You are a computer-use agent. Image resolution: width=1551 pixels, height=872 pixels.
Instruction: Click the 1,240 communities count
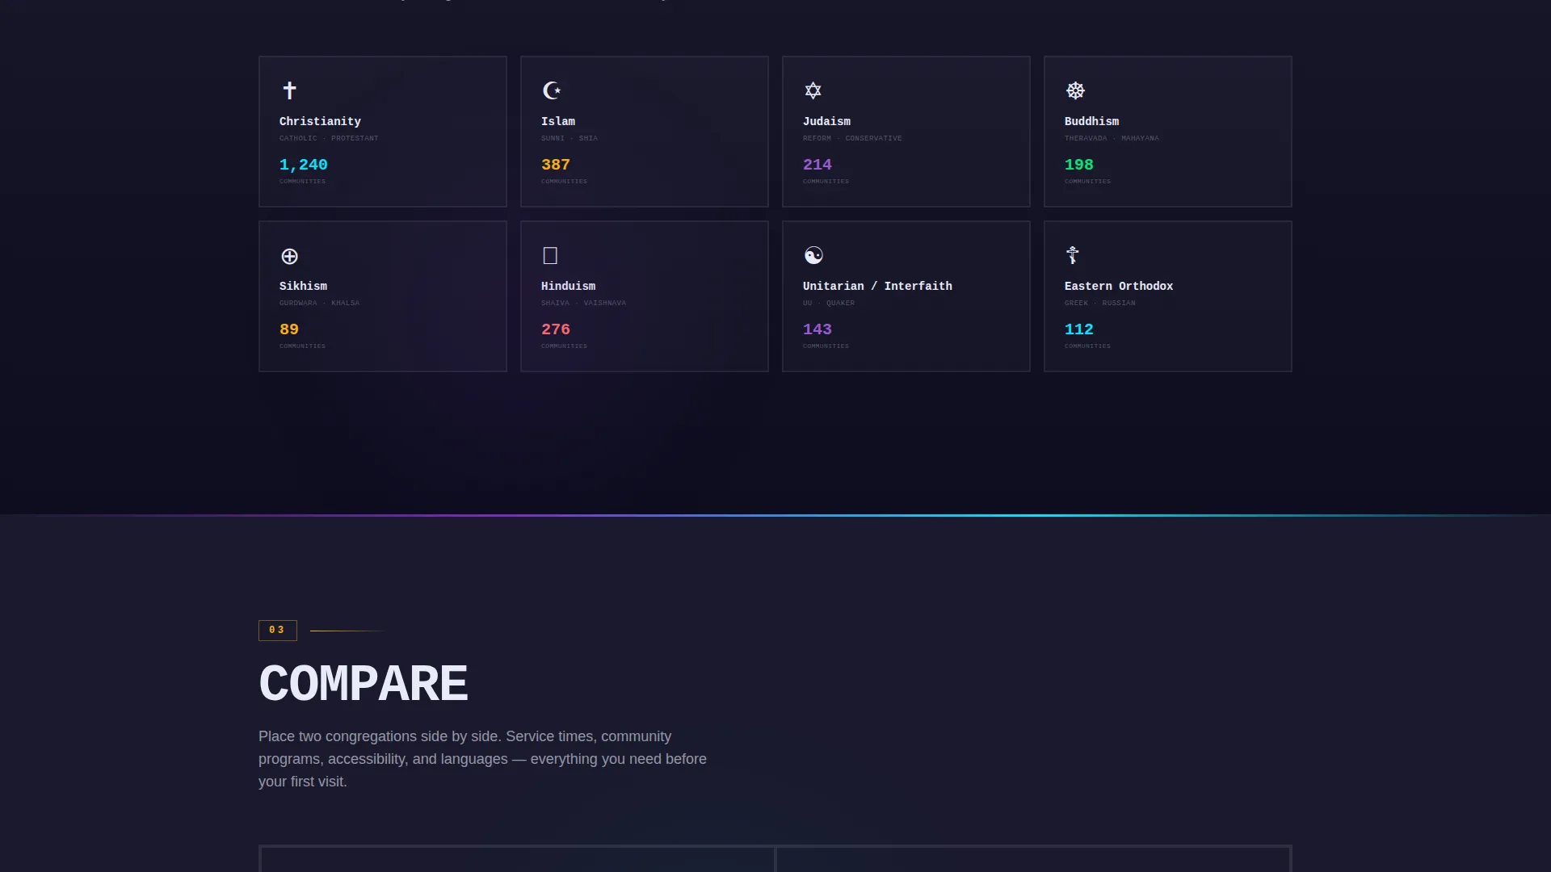coord(304,165)
